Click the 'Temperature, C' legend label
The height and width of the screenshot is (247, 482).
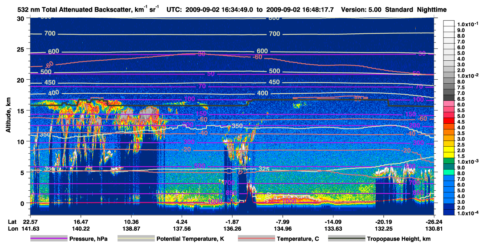298,239
